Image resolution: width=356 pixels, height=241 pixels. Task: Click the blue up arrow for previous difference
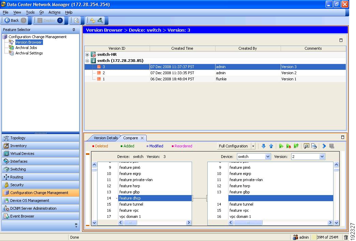pos(271,146)
